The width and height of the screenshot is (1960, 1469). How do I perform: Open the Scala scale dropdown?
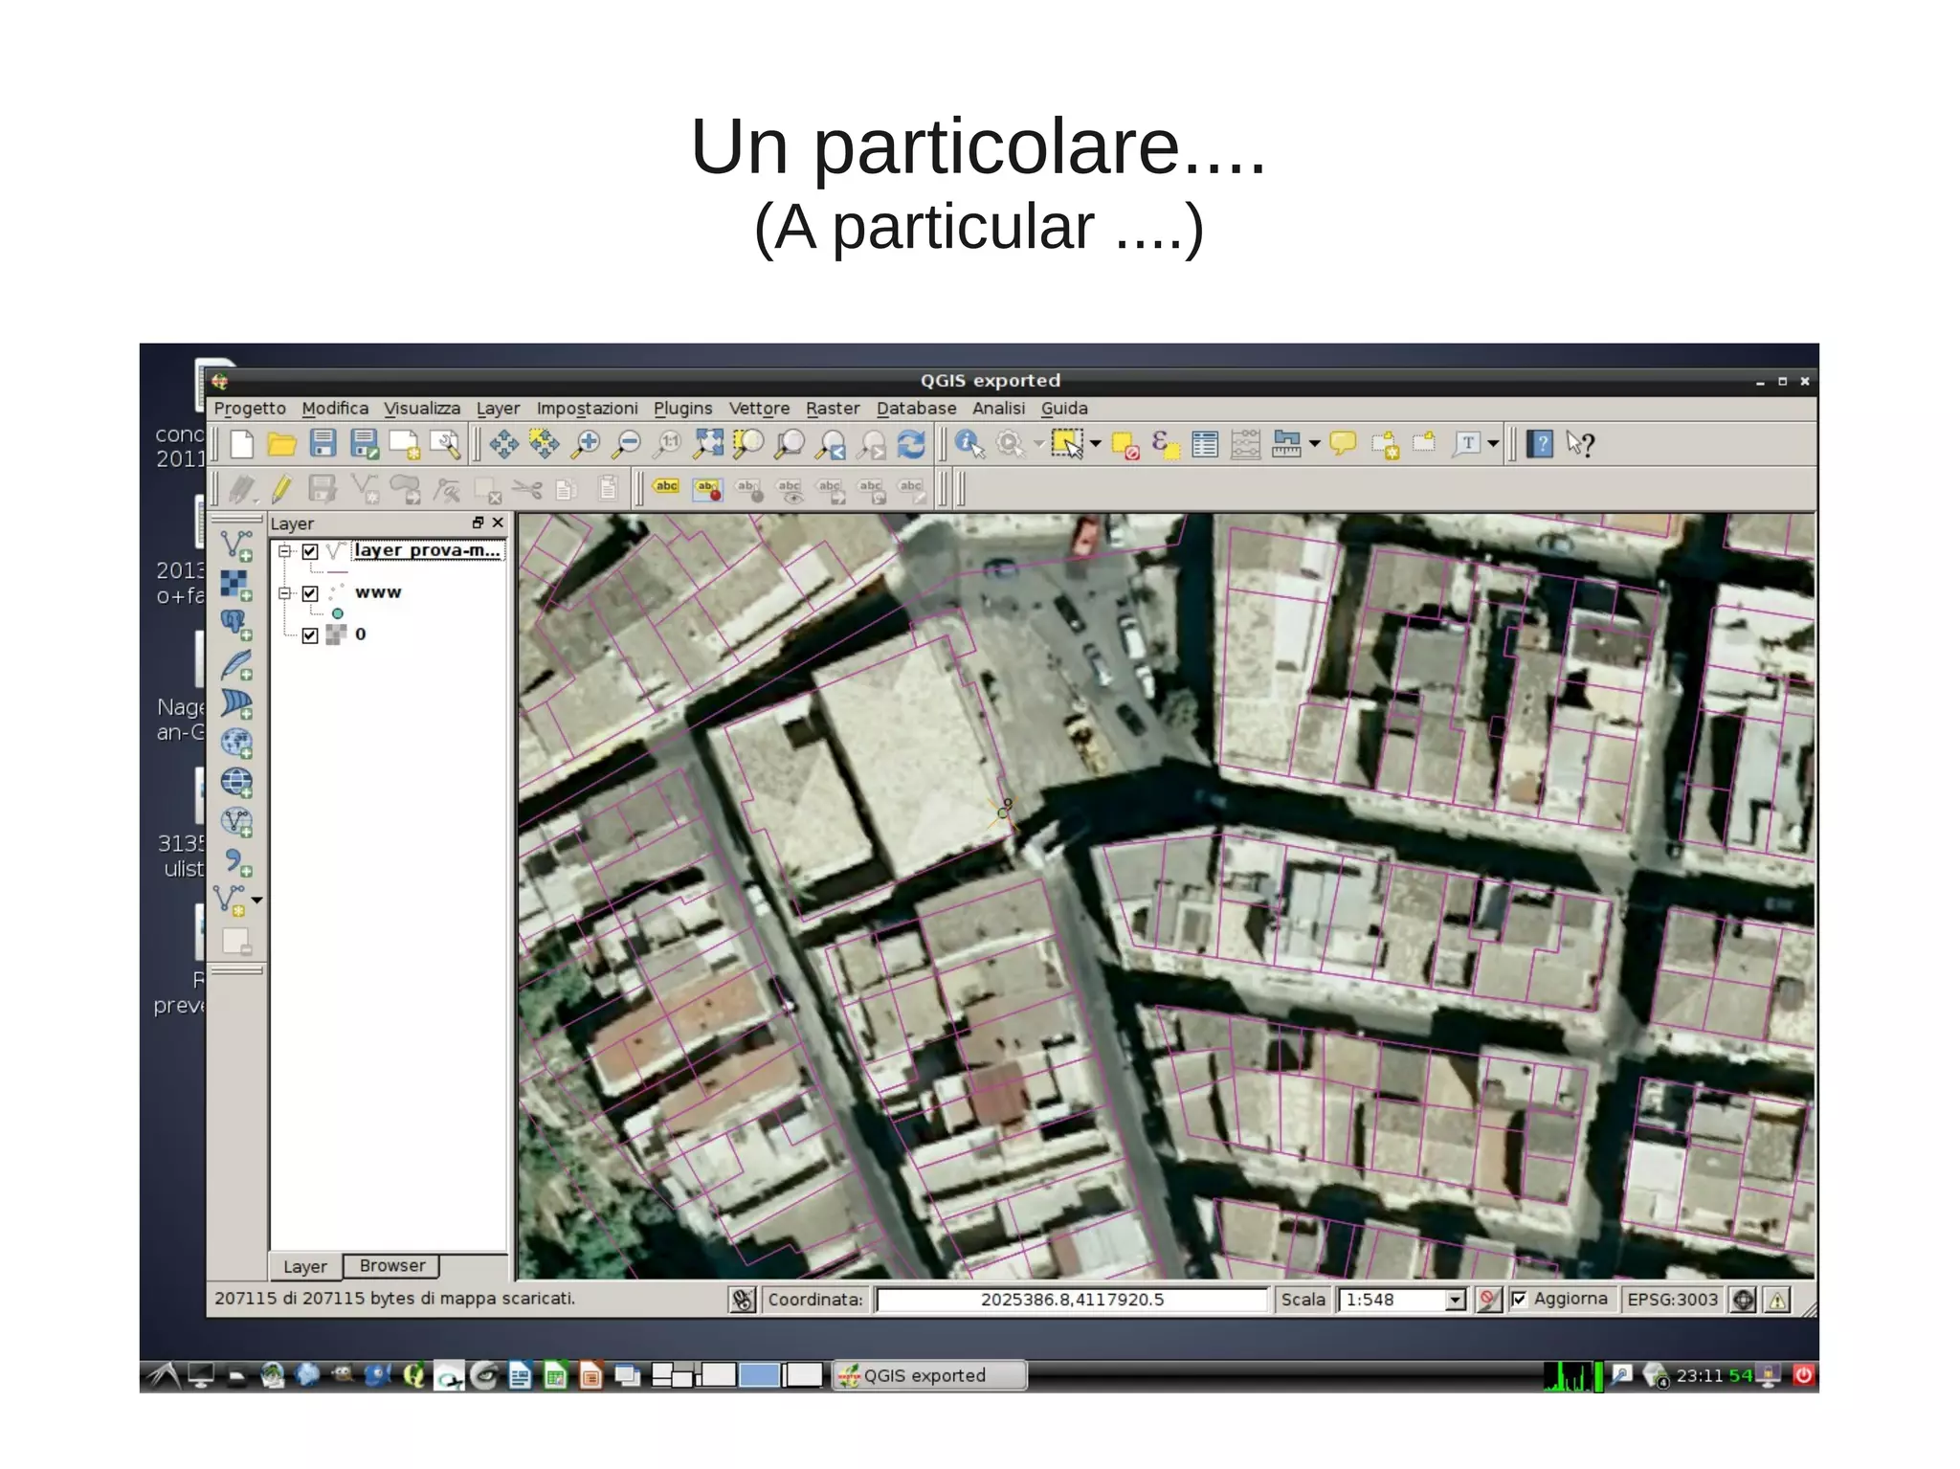point(1456,1300)
